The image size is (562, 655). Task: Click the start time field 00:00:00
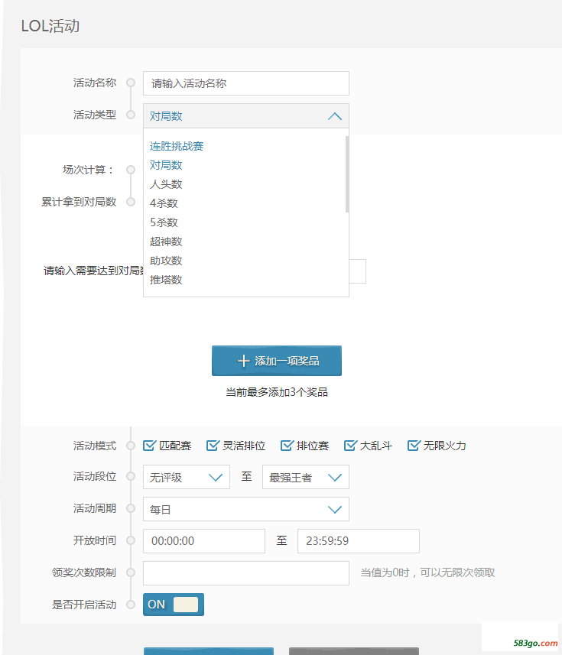click(204, 541)
